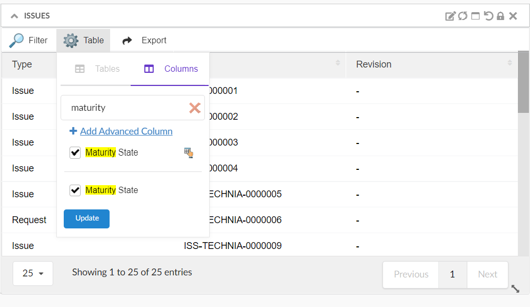Select the Columns tab
The width and height of the screenshot is (530, 307).
pyautogui.click(x=171, y=69)
